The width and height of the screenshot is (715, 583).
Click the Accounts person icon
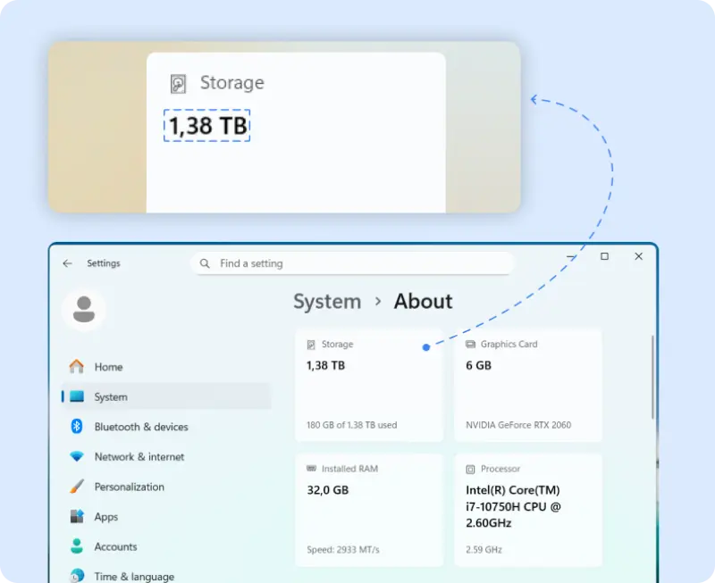pyautogui.click(x=77, y=546)
